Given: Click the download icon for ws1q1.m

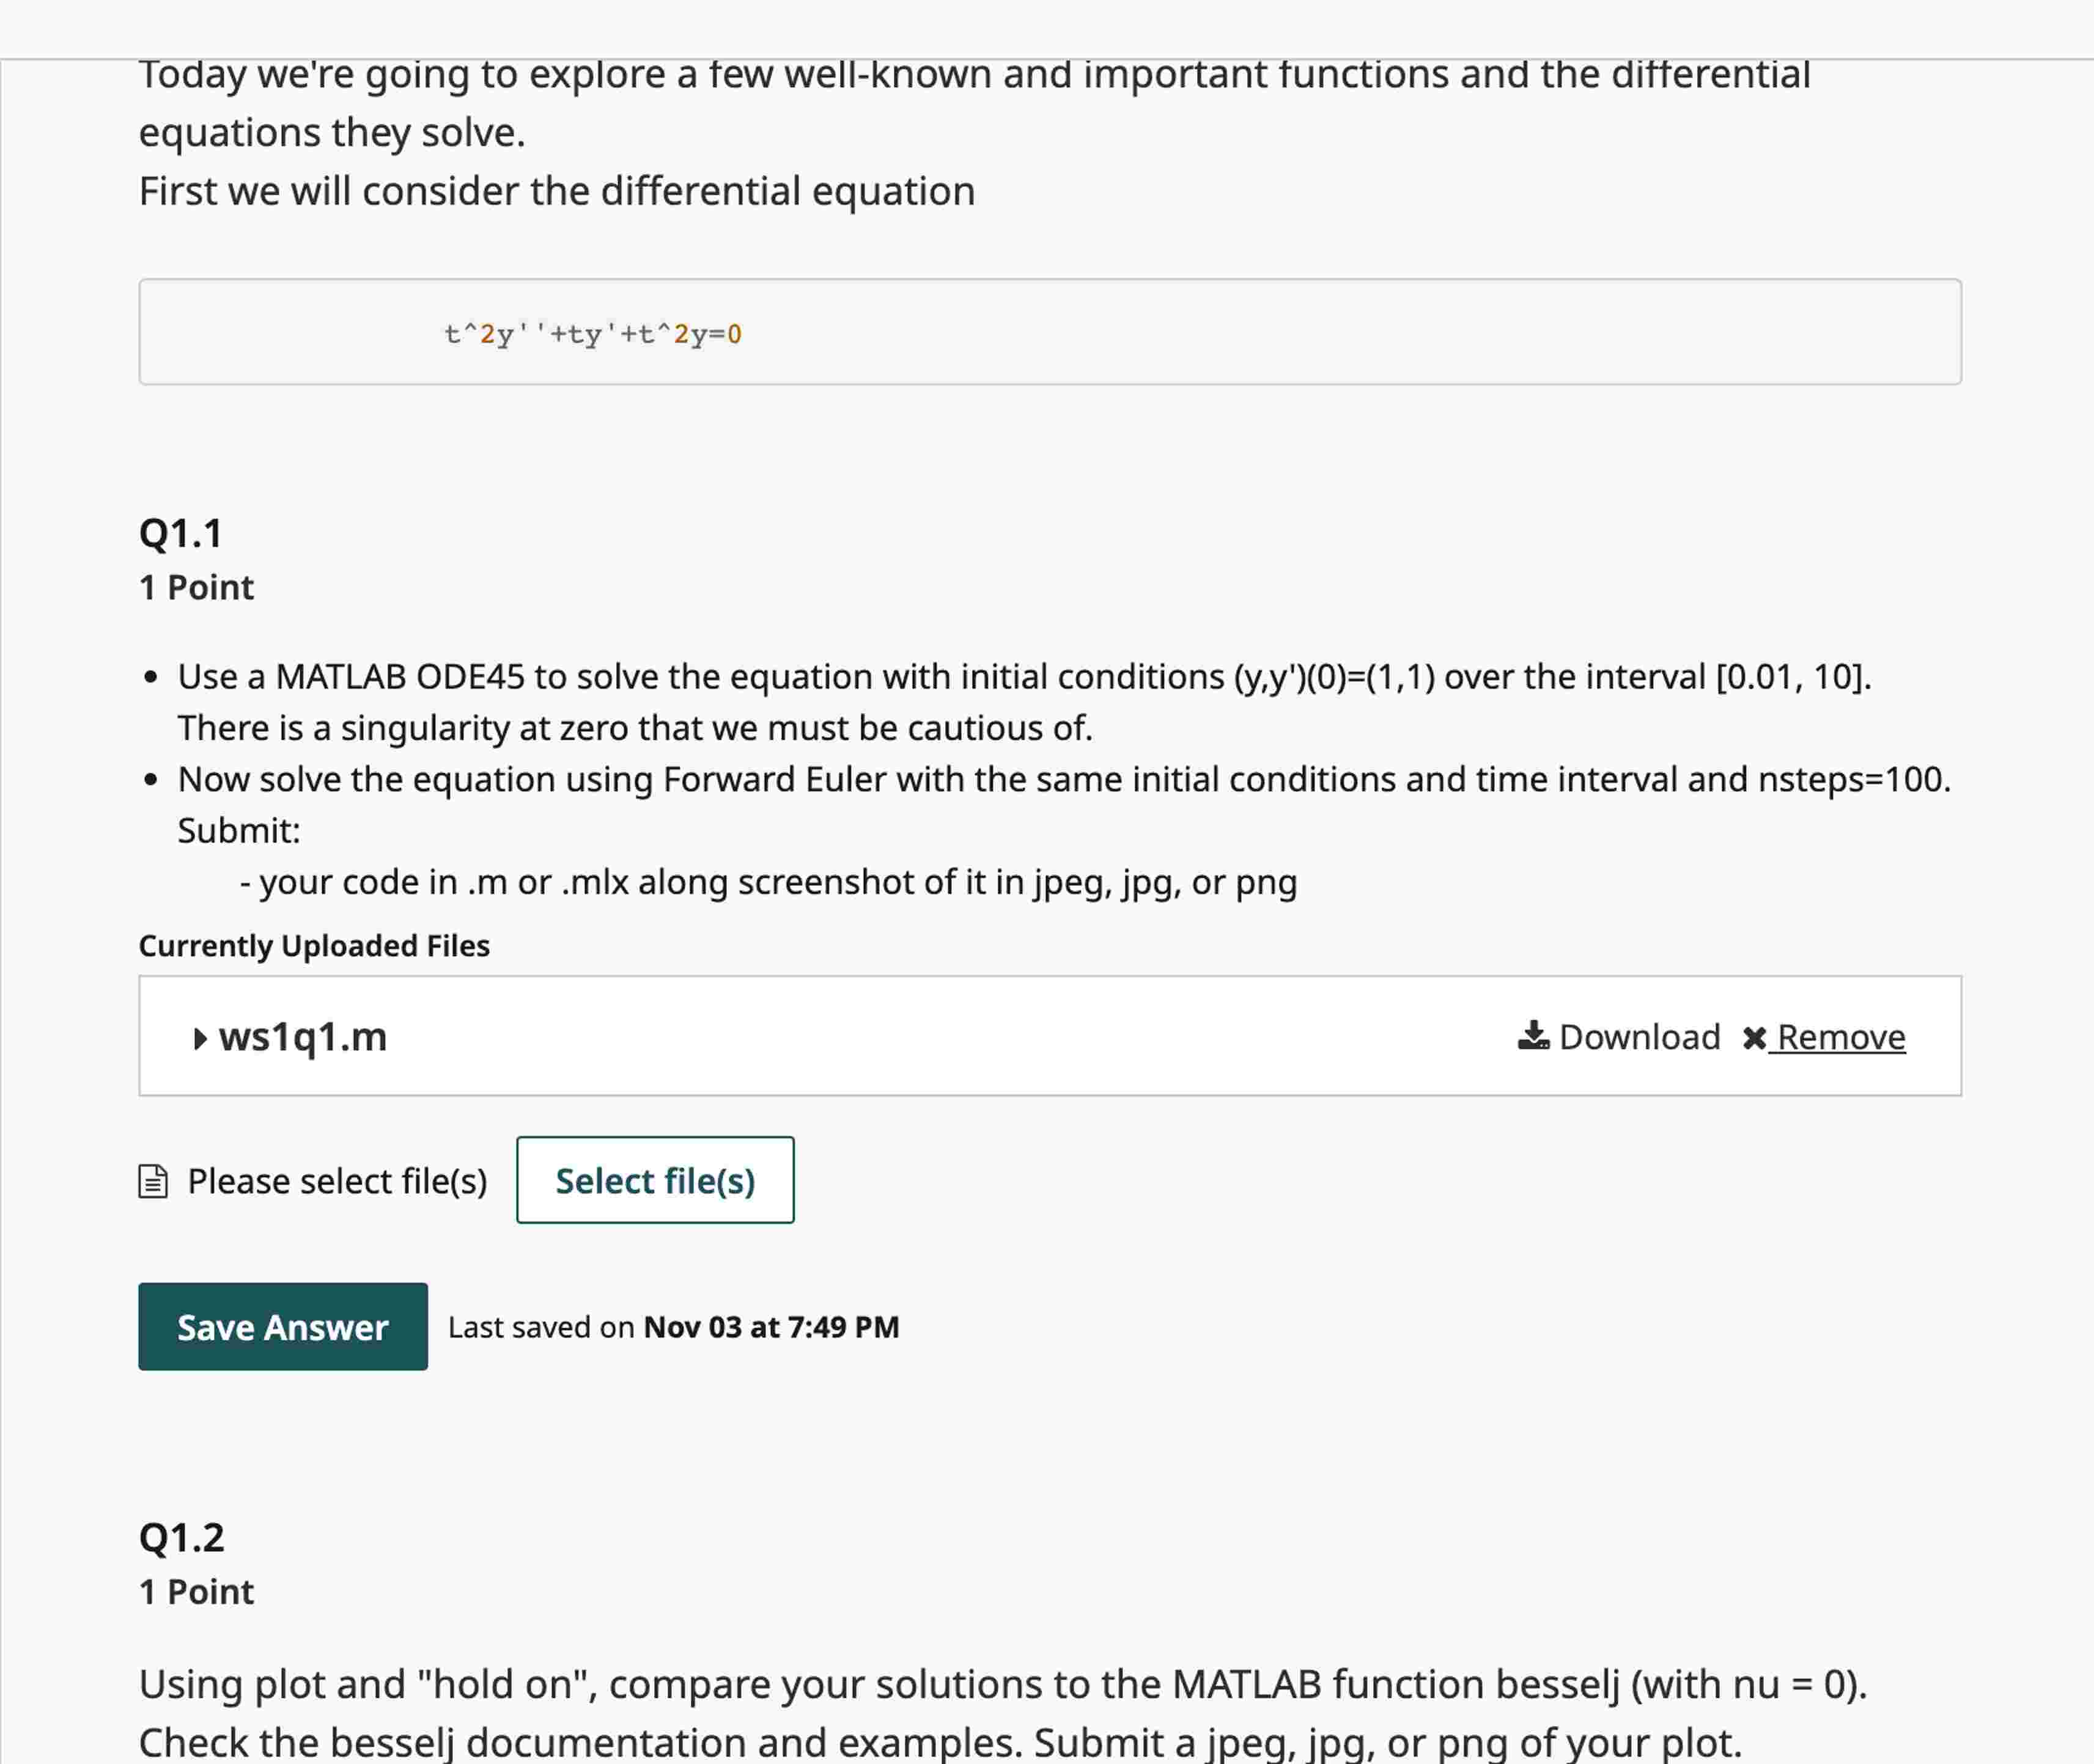Looking at the screenshot, I should tap(1533, 1036).
